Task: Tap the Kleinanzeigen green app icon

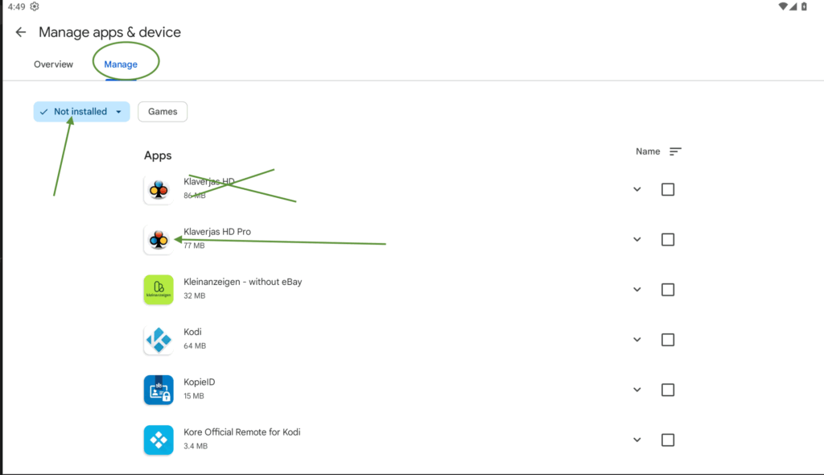Action: pyautogui.click(x=159, y=290)
